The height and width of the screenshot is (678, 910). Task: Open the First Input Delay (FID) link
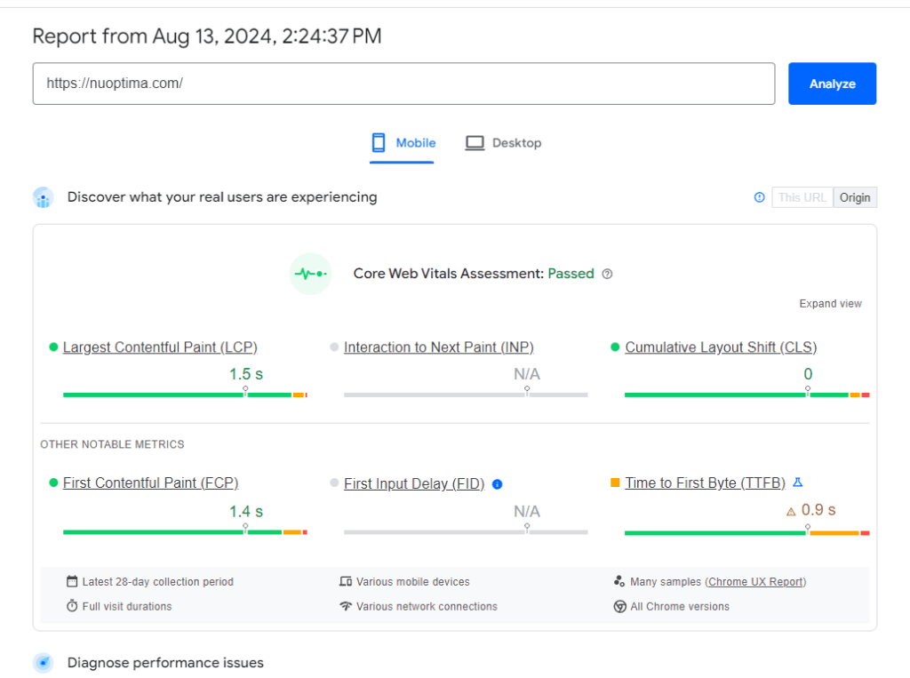point(414,483)
